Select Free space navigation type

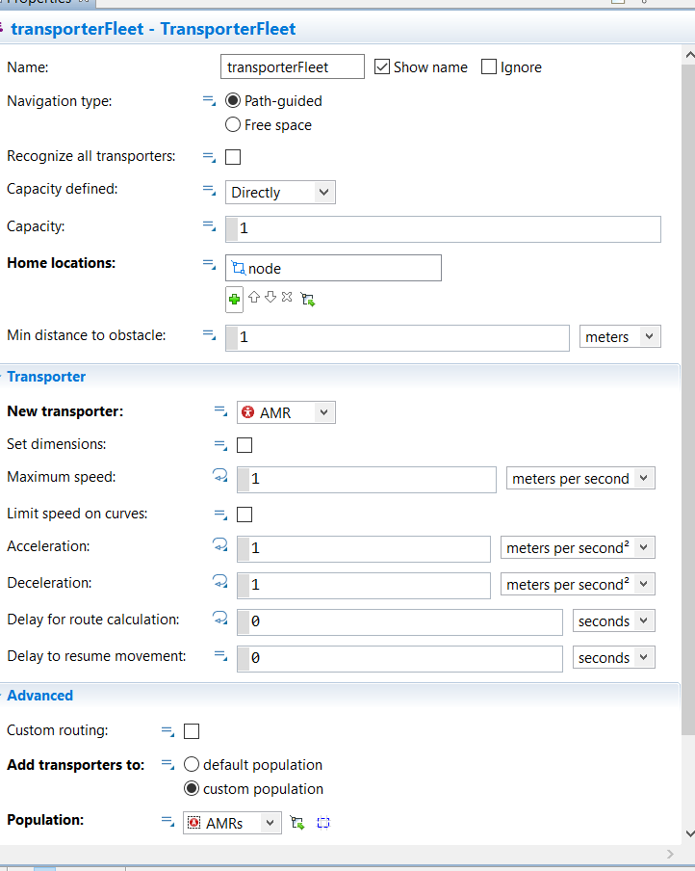233,124
